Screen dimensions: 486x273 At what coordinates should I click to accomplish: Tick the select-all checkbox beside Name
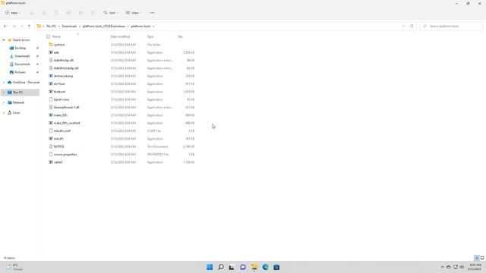pos(48,36)
